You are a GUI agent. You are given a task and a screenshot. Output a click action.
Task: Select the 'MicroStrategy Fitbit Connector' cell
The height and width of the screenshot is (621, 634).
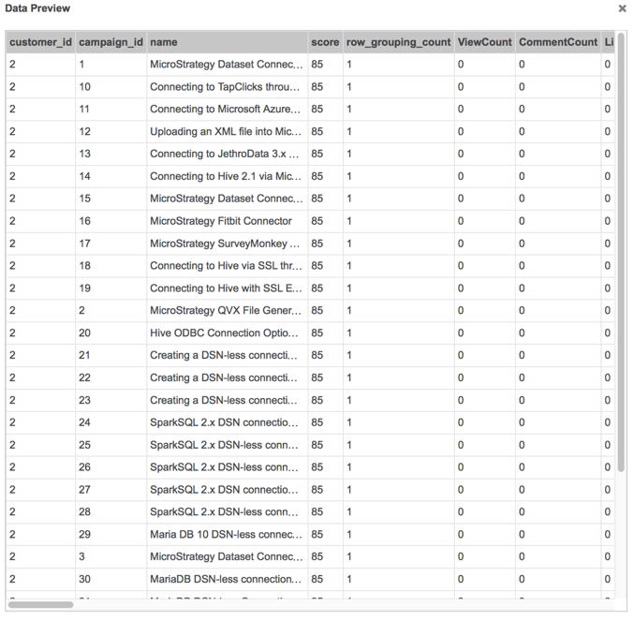tap(228, 221)
